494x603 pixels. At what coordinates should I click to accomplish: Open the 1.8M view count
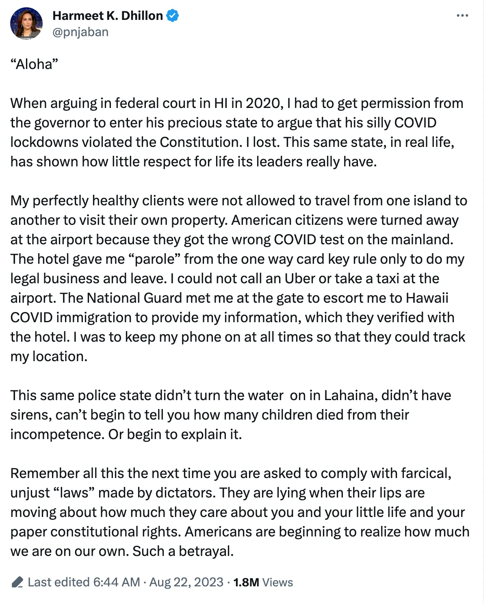point(246,582)
